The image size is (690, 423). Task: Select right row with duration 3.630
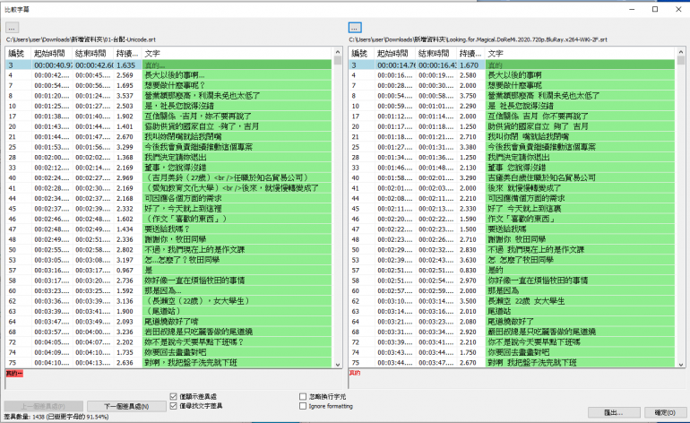point(512,260)
